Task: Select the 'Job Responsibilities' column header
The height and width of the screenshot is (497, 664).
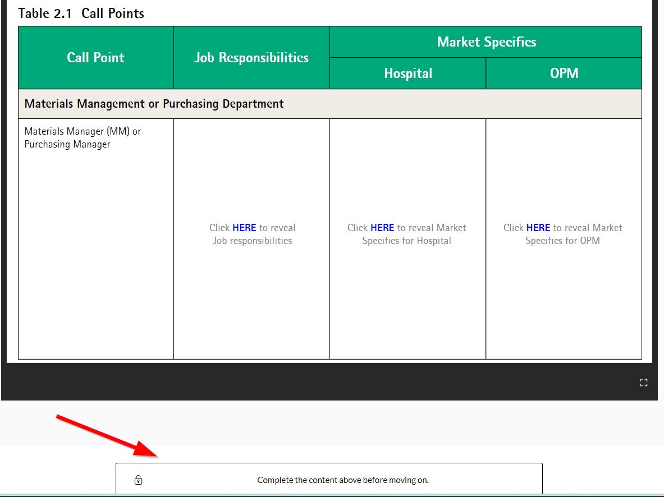Action: click(251, 58)
